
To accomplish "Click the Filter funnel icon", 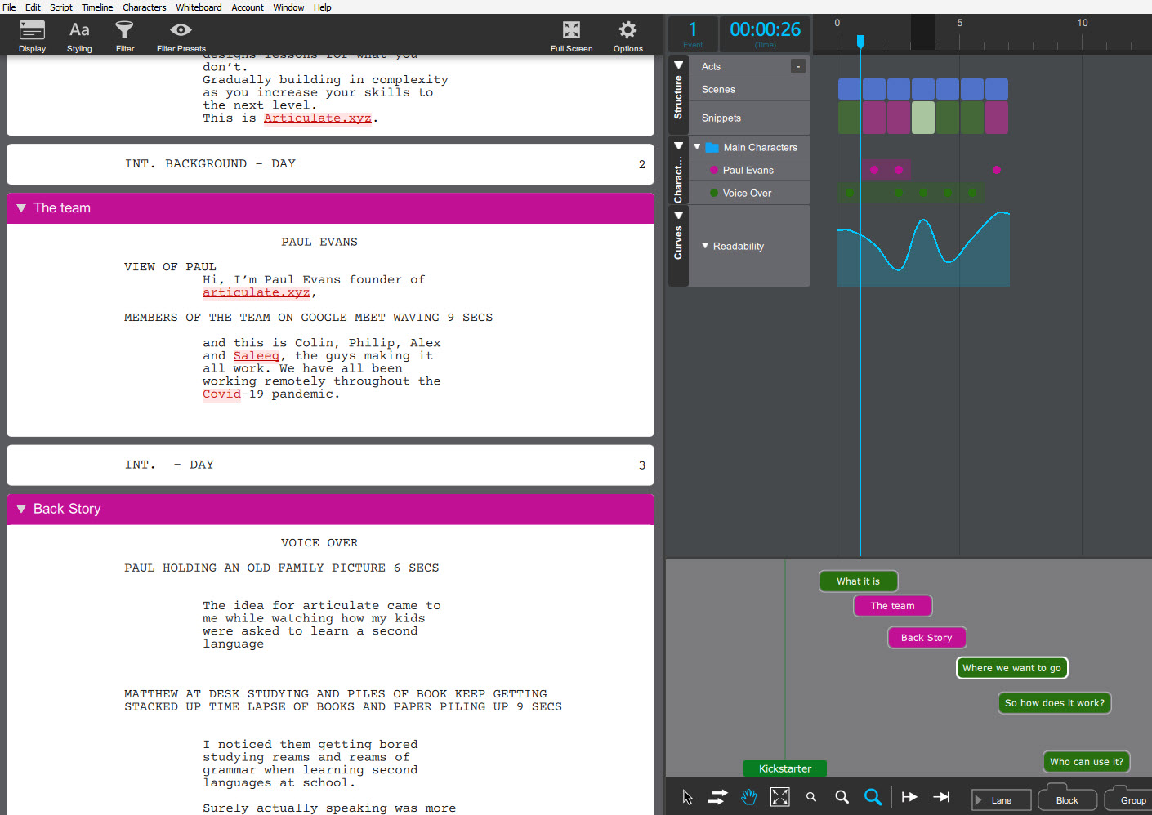I will pyautogui.click(x=124, y=31).
